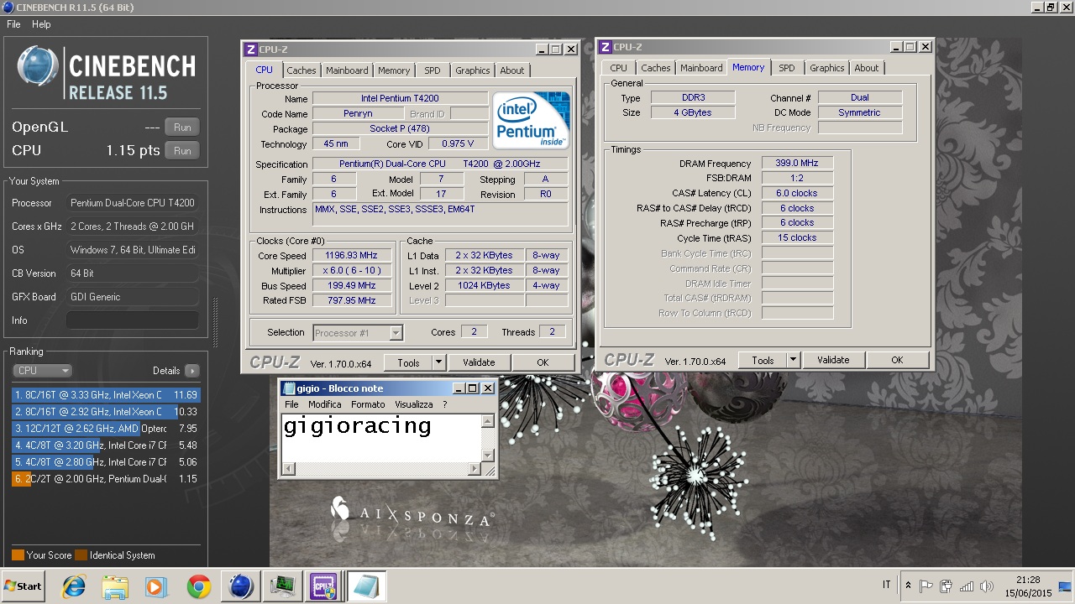Screen dimensions: 1075x604
Task: Click Notepad horizontal scrollbar right arrow
Action: pos(475,470)
